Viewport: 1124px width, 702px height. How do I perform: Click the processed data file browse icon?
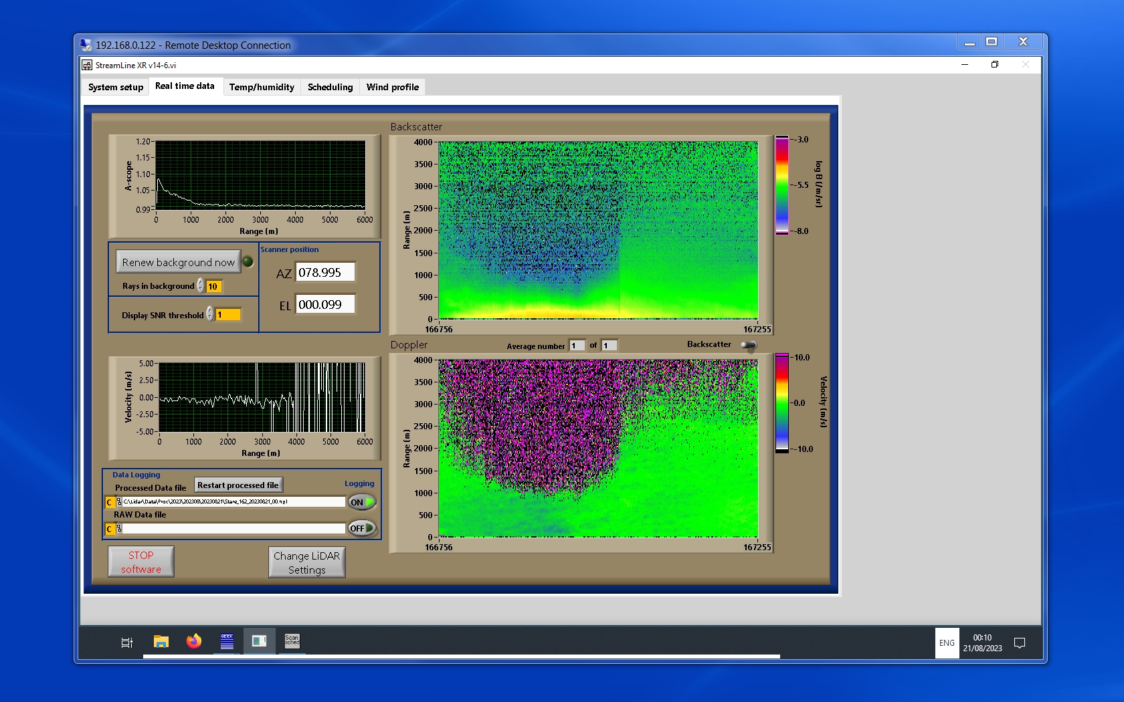click(x=119, y=502)
